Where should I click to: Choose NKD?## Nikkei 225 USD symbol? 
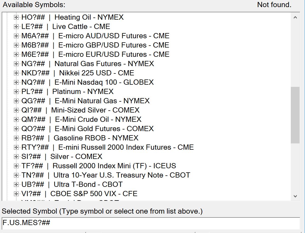(x=78, y=73)
